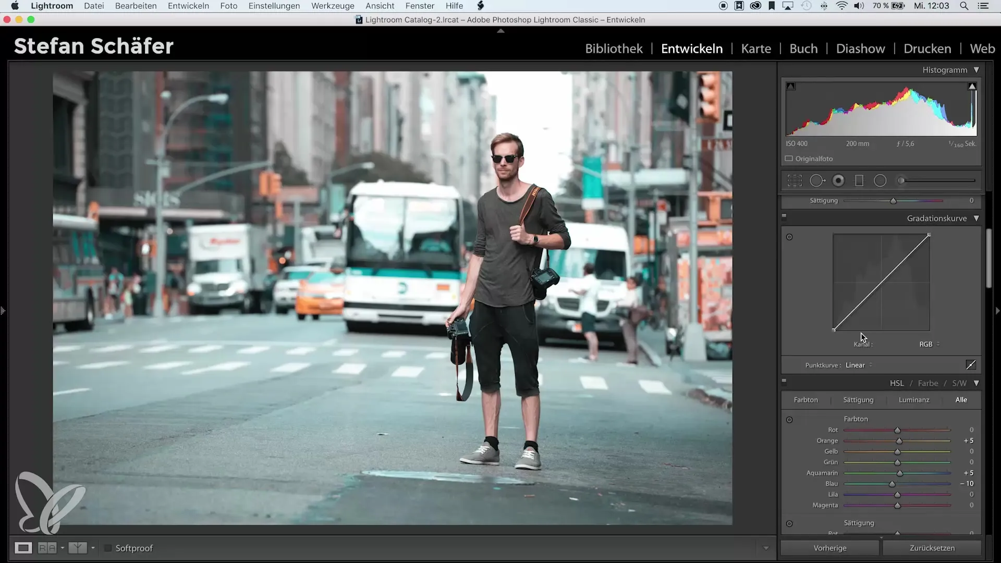1001x563 pixels.
Task: Open the Apple menu
Action: [x=15, y=6]
